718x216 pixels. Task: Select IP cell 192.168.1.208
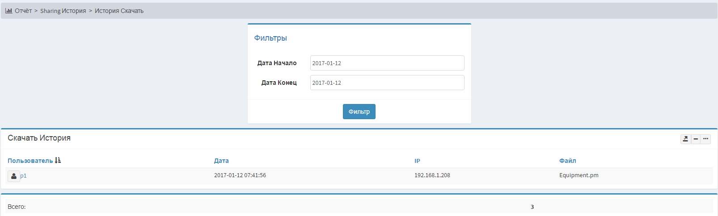click(x=432, y=175)
